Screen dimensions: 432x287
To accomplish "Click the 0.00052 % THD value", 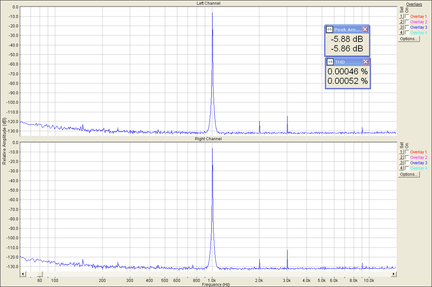I will (x=348, y=81).
